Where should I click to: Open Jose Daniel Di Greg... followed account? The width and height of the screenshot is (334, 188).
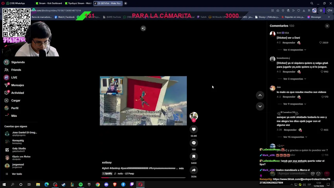pyautogui.click(x=21, y=134)
